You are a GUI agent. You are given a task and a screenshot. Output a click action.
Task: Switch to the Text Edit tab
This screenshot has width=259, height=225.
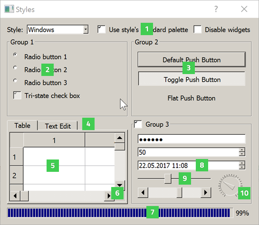tap(58, 126)
